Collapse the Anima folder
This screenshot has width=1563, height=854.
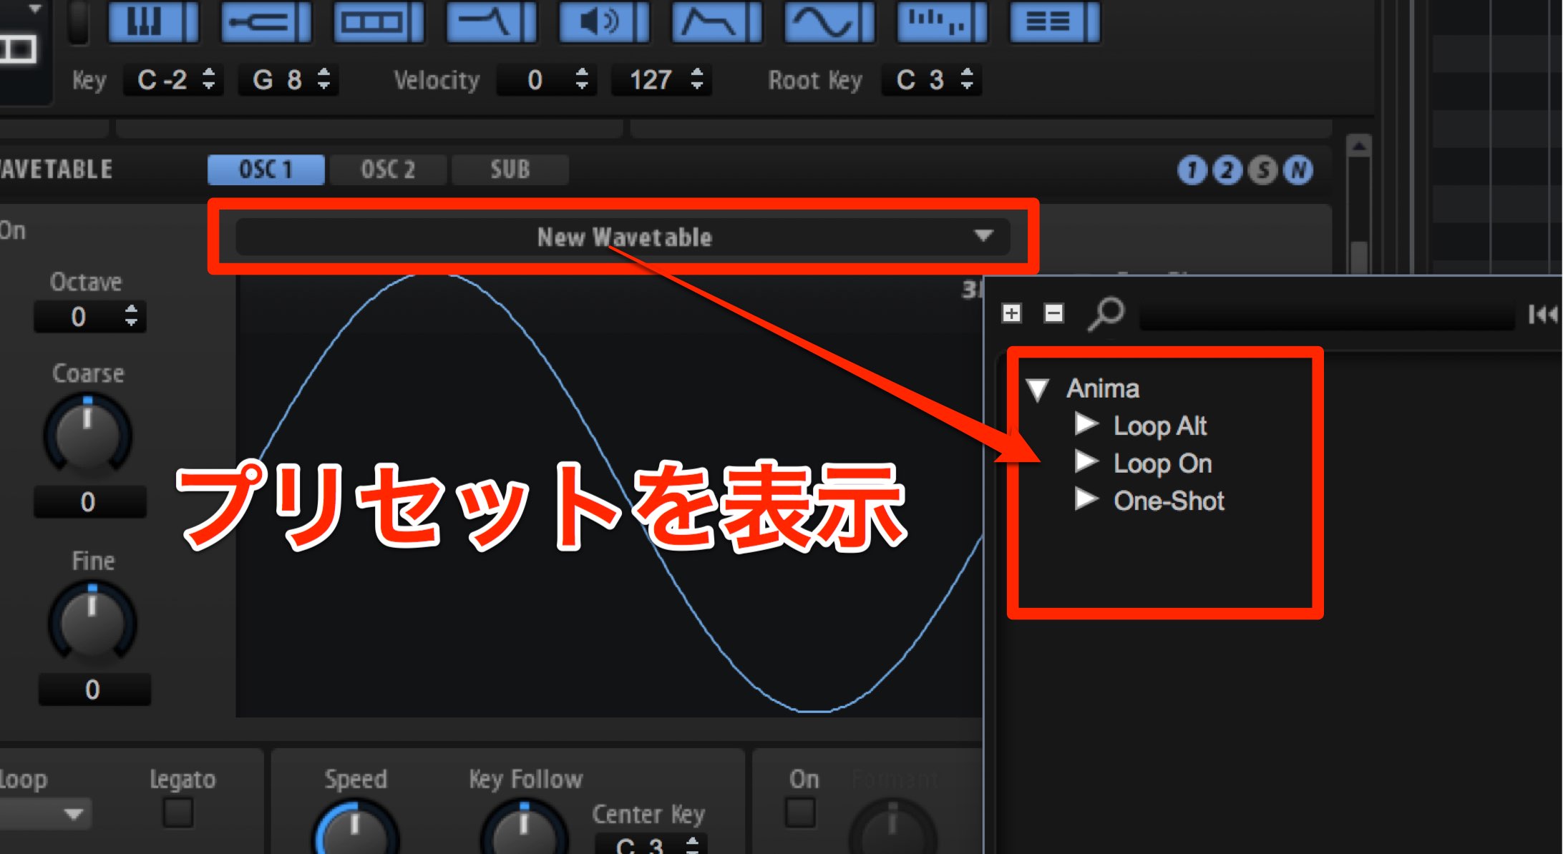tap(1037, 389)
